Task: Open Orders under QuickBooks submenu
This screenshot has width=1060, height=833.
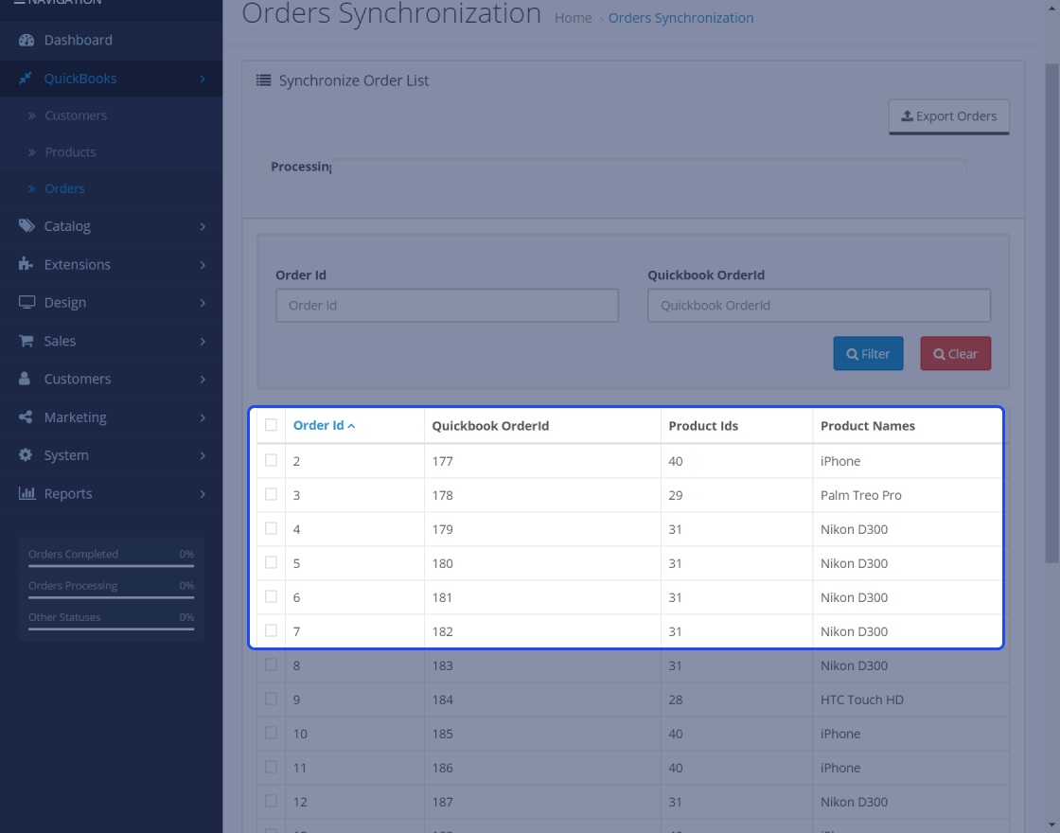Action: tap(65, 188)
